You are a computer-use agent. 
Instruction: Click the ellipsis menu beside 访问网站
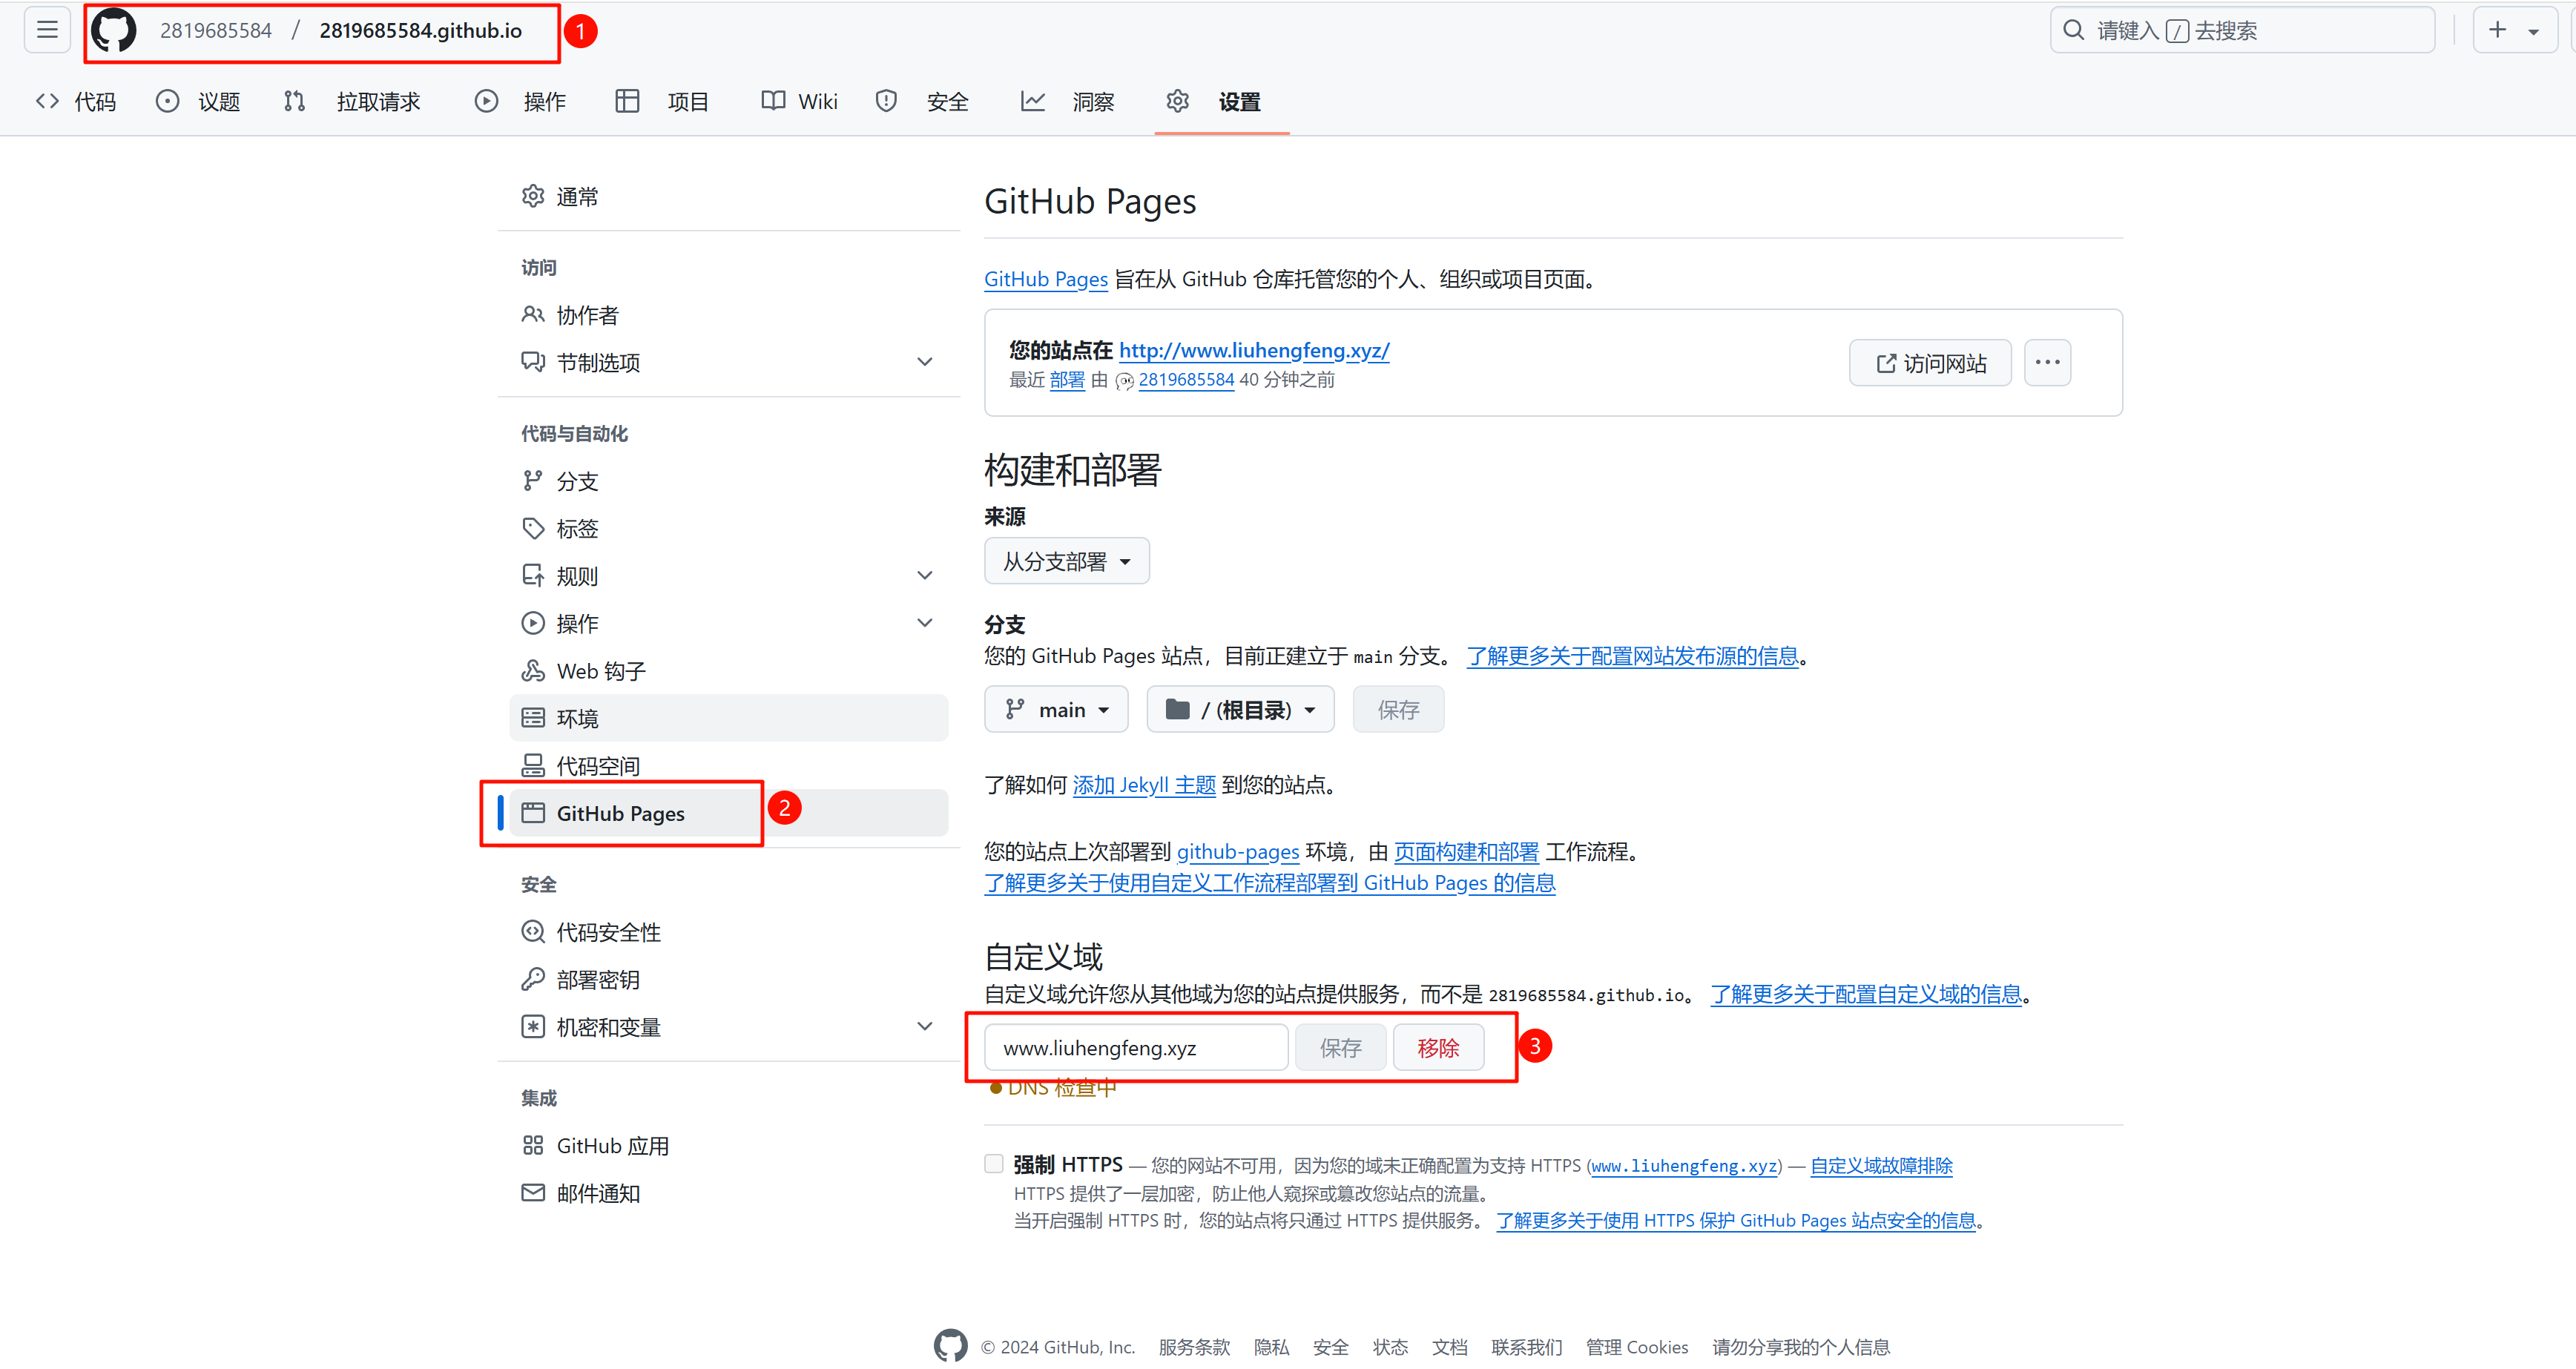coord(2047,362)
